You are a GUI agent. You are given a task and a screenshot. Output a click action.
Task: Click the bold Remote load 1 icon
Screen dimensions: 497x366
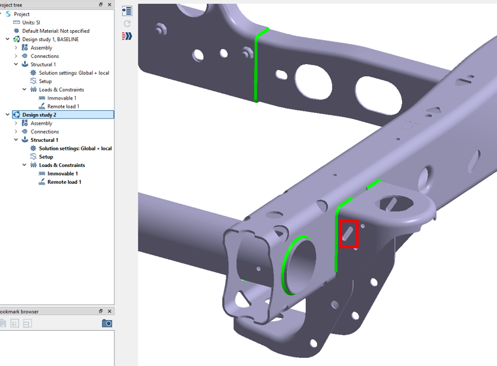point(42,181)
